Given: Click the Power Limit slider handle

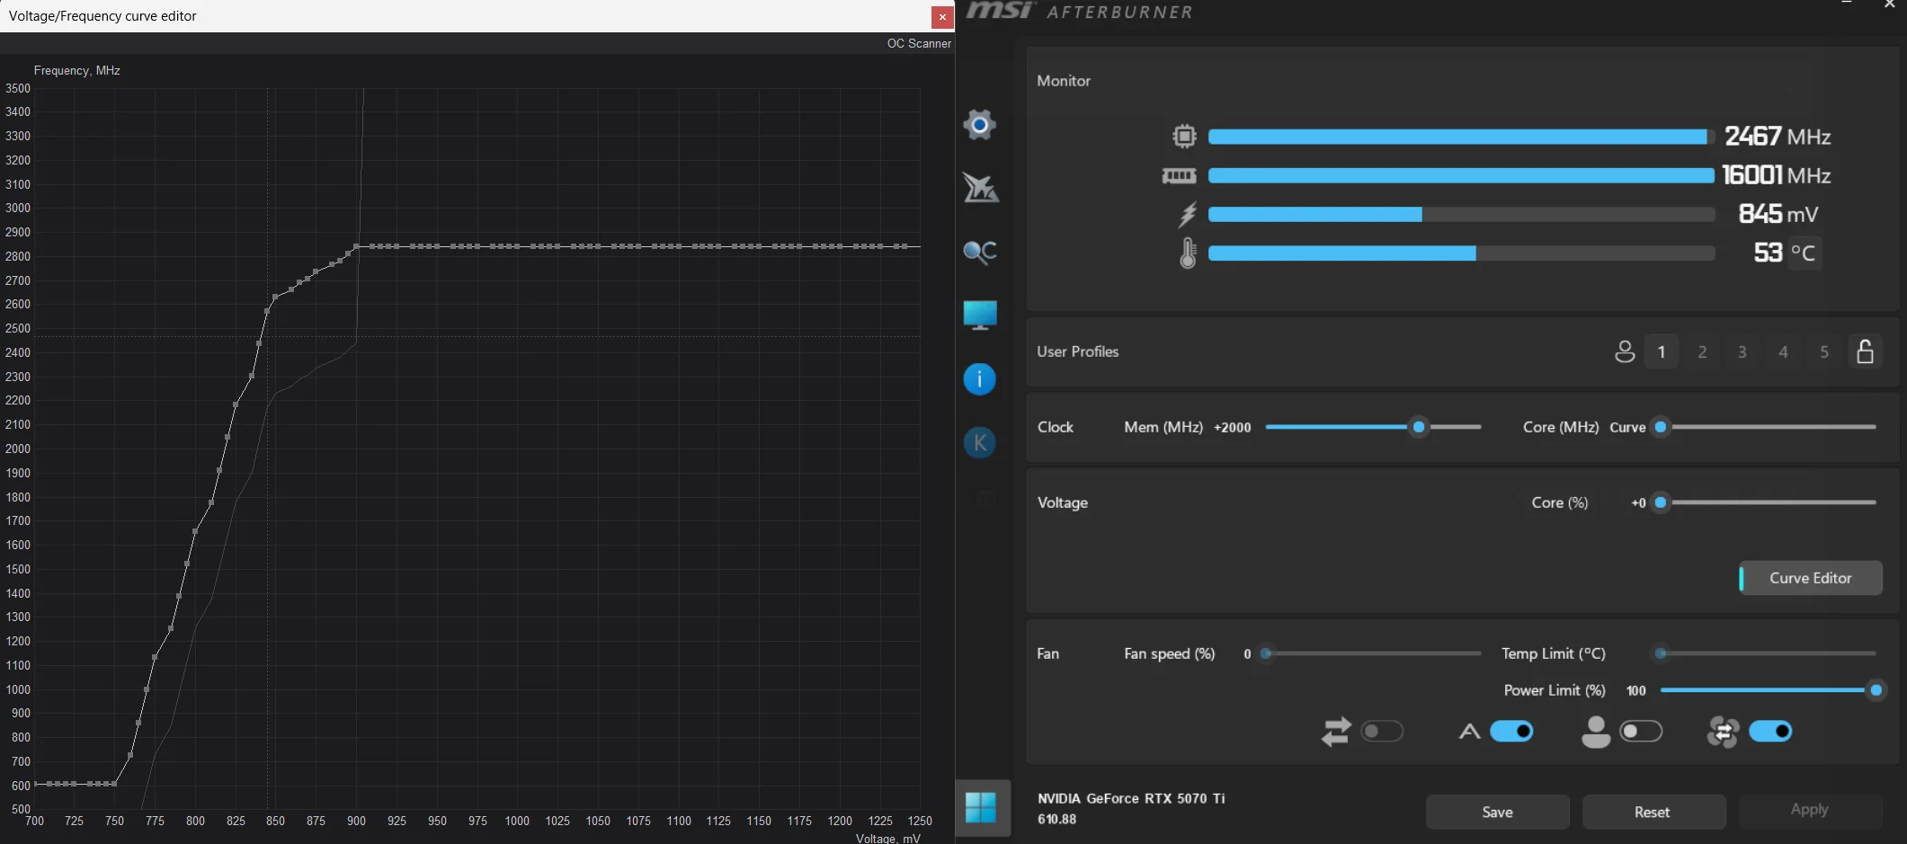Looking at the screenshot, I should pos(1876,690).
